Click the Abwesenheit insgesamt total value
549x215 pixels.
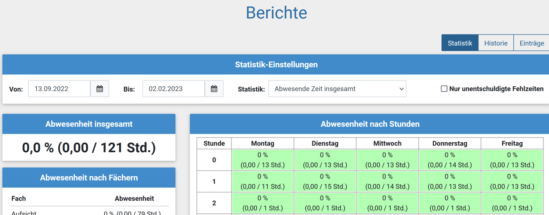[89, 148]
